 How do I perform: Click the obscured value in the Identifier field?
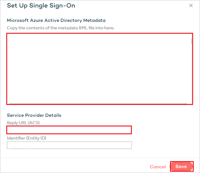[x=20, y=146]
